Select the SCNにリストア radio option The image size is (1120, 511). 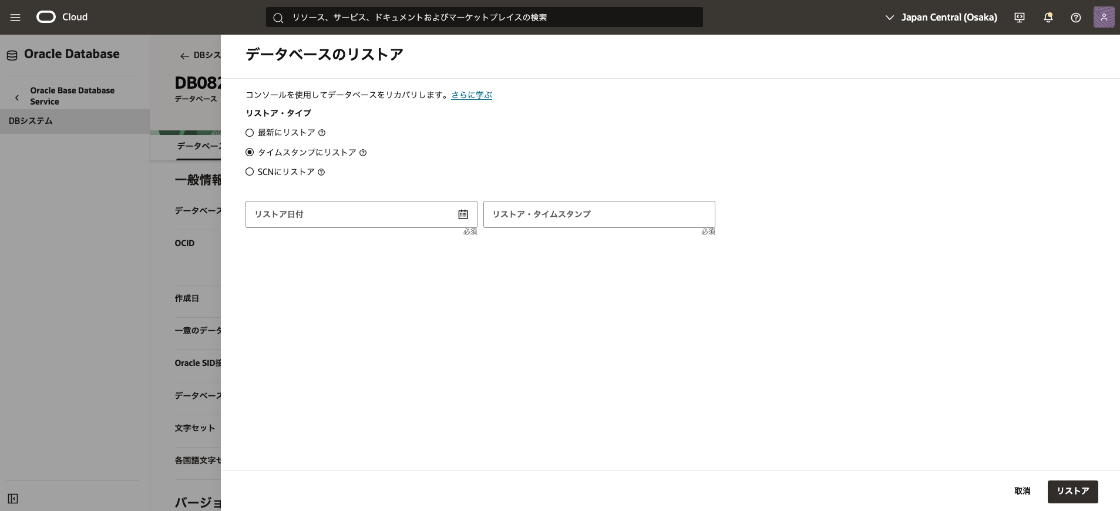pyautogui.click(x=250, y=172)
